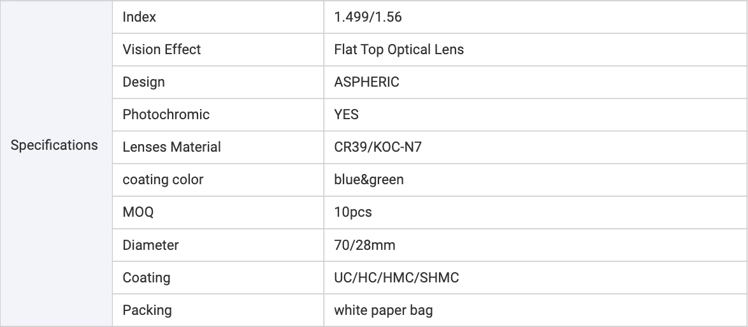Viewport: 748px width, 327px height.
Task: Select the Photochromic label
Action: pos(166,115)
